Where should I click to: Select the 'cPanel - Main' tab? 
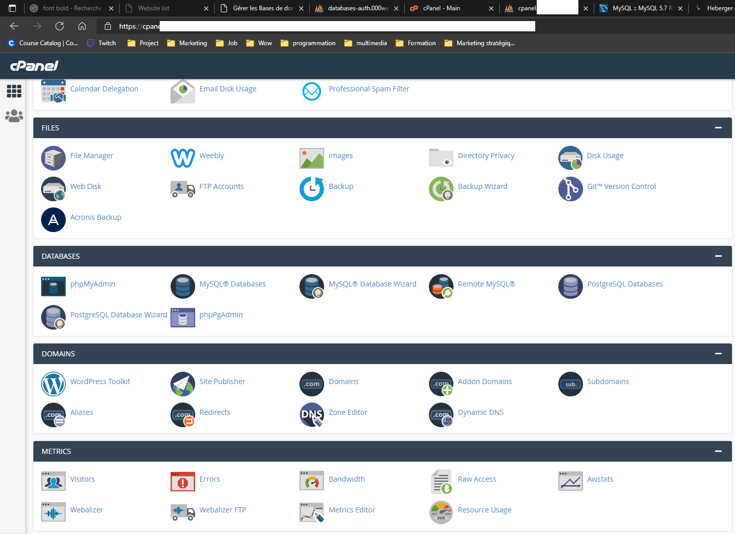point(451,8)
